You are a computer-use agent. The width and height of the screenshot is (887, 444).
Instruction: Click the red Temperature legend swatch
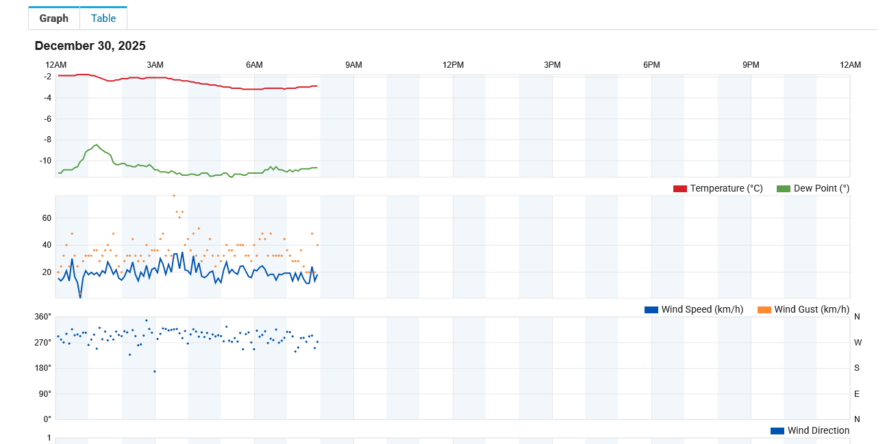[x=679, y=189]
